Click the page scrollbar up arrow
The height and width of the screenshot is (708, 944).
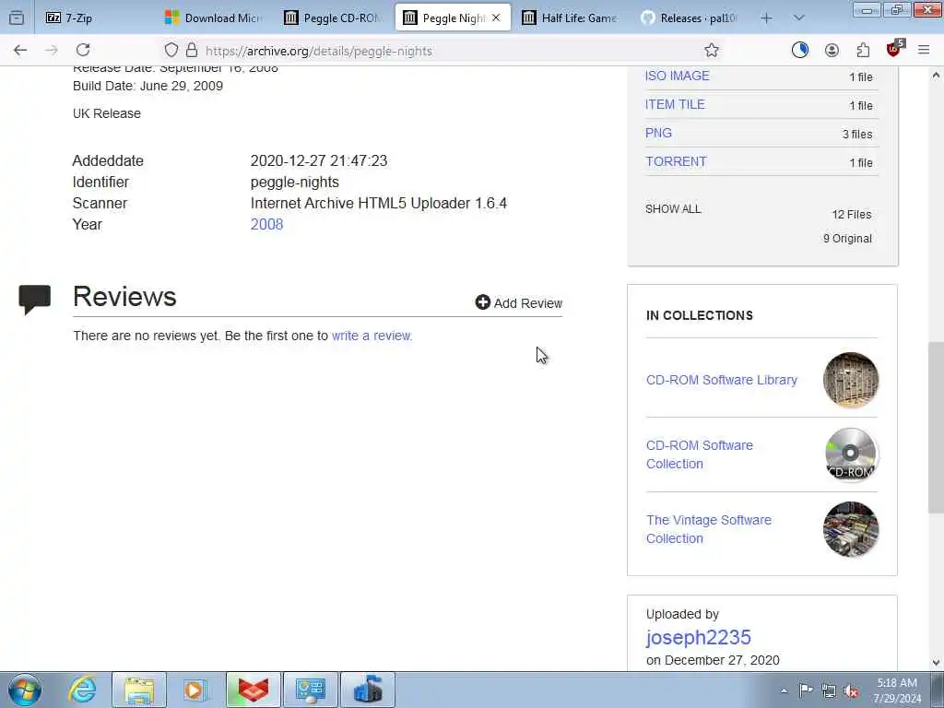(936, 76)
